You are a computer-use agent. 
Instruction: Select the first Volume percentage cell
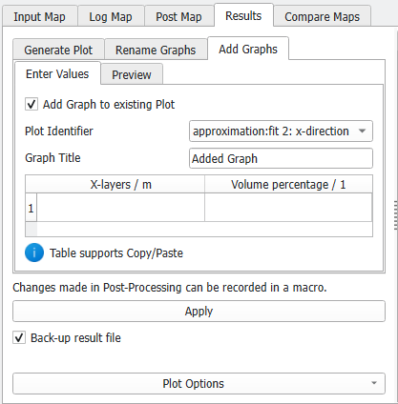[288, 208]
